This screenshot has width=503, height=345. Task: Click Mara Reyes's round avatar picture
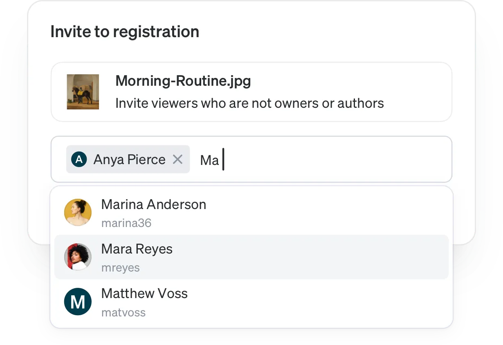pyautogui.click(x=78, y=257)
